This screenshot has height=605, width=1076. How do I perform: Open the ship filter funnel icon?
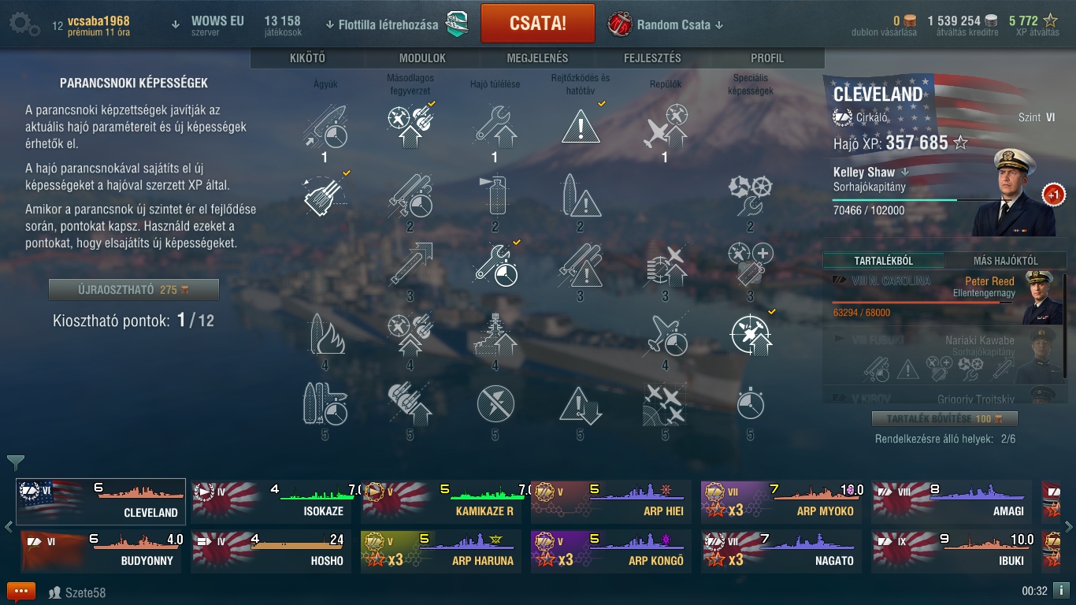click(x=15, y=462)
